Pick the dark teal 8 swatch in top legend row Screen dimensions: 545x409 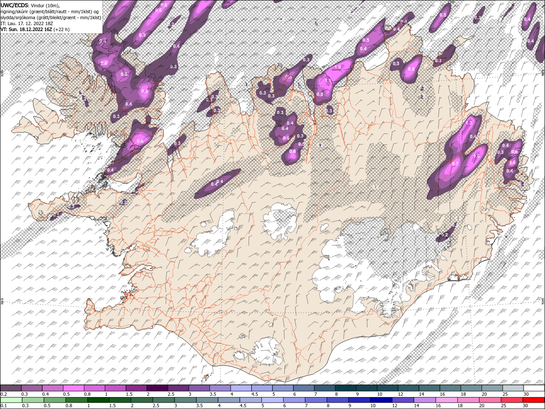click(345, 388)
